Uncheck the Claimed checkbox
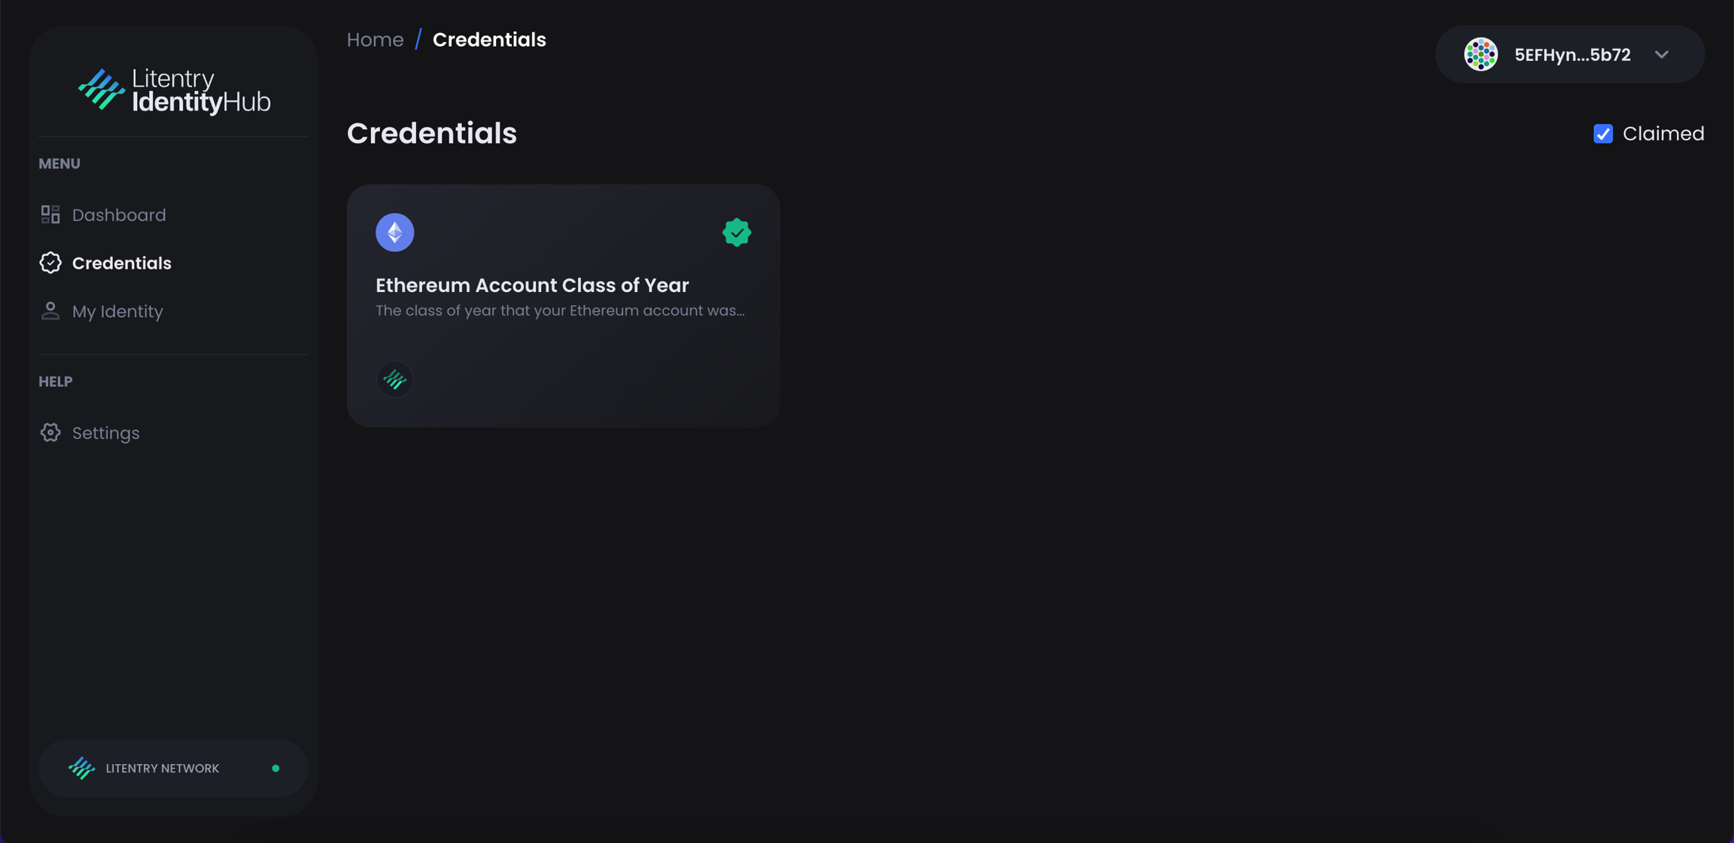The height and width of the screenshot is (843, 1734). point(1603,134)
